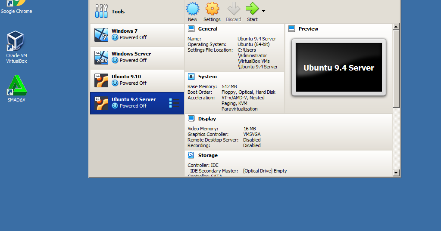Screen dimensions: 441x231
Task: Select the Windows 7 virtual machine
Action: tap(137, 35)
